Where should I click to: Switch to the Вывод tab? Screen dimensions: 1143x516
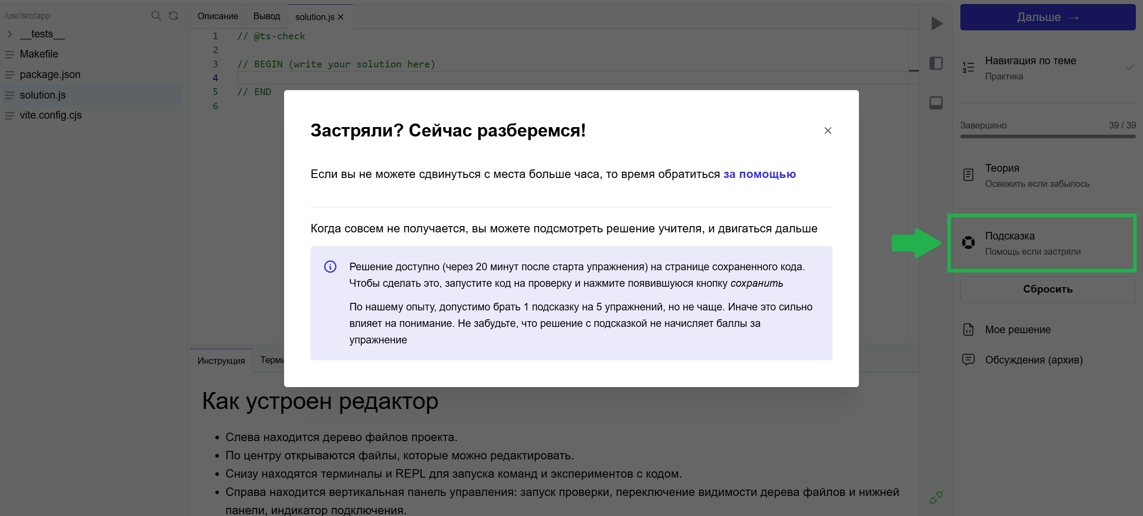pyautogui.click(x=266, y=16)
